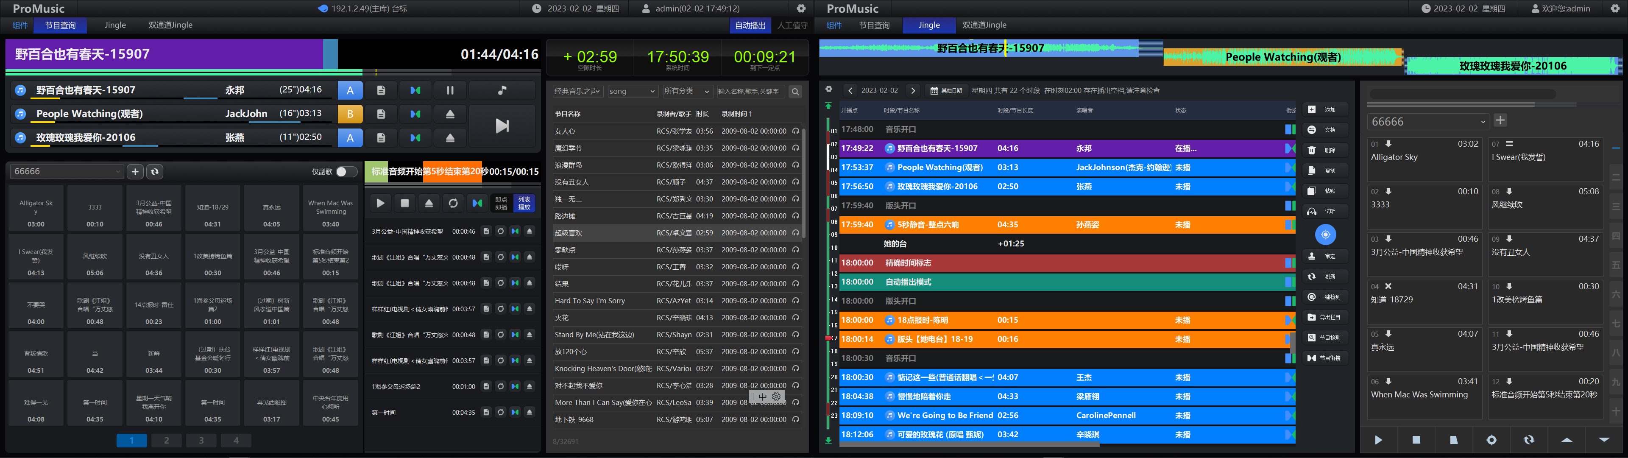
Task: Click the blue locate-current target button
Action: click(x=1325, y=235)
